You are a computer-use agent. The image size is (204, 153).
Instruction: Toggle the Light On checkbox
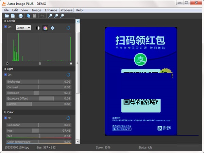pyautogui.click(x=5, y=75)
